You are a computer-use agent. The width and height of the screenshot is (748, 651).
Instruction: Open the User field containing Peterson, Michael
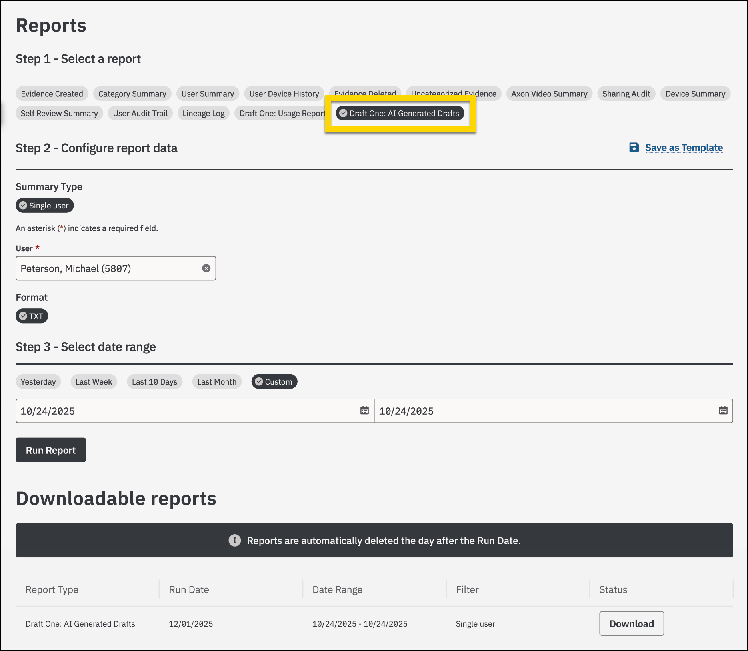[x=108, y=268]
